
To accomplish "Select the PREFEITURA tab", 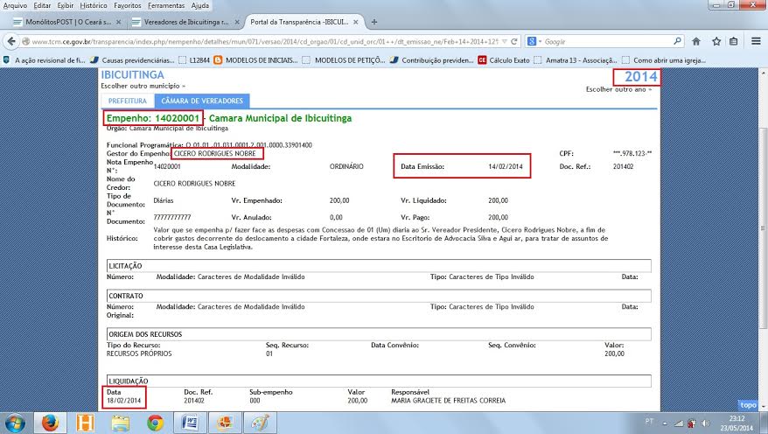I will (x=127, y=101).
